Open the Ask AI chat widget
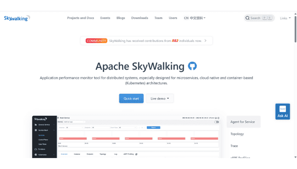297x169 pixels. click(283, 112)
